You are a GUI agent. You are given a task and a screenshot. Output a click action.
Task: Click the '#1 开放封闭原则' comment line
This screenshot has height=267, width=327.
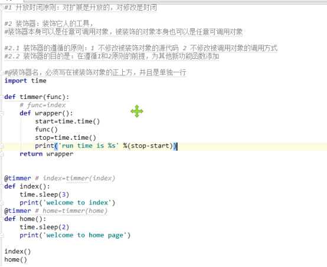(80, 8)
